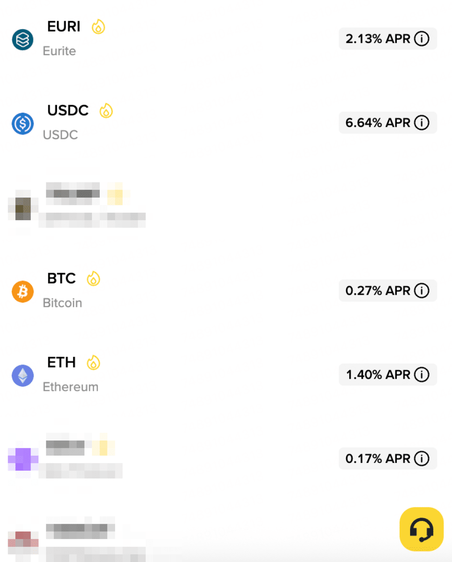Viewport: 452px width, 562px height.
Task: Open the yellow headset support chat
Action: click(x=421, y=529)
